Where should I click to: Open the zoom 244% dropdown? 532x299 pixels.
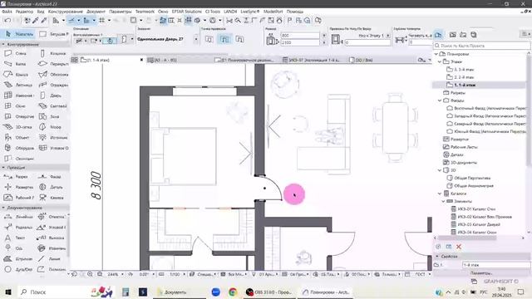(122, 274)
